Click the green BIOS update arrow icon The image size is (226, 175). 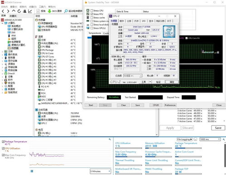click(49, 11)
